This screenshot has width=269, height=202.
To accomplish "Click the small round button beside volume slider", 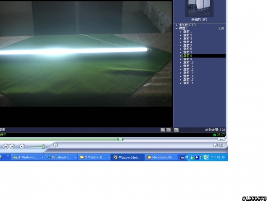I will point(55,145).
